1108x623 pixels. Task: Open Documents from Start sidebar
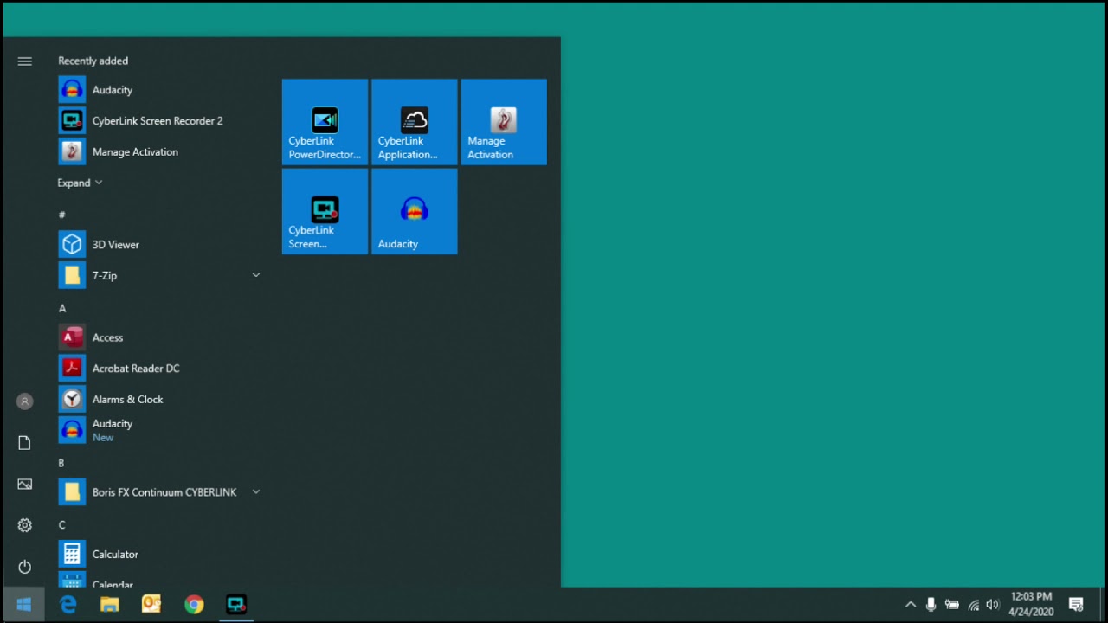tap(24, 443)
